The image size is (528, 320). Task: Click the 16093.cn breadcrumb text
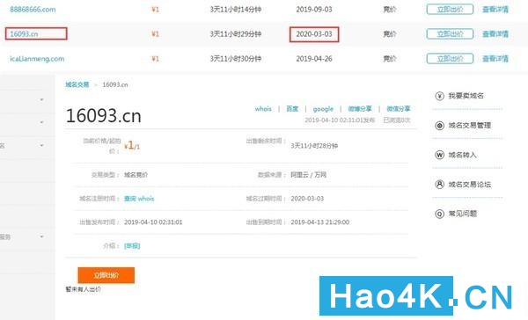click(115, 84)
